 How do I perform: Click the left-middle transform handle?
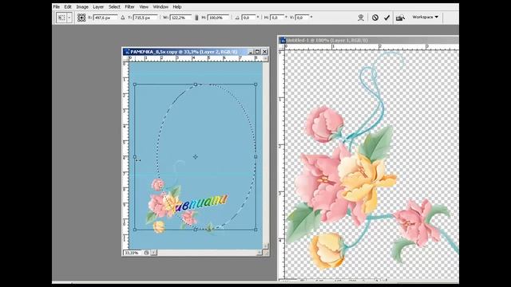coord(135,157)
